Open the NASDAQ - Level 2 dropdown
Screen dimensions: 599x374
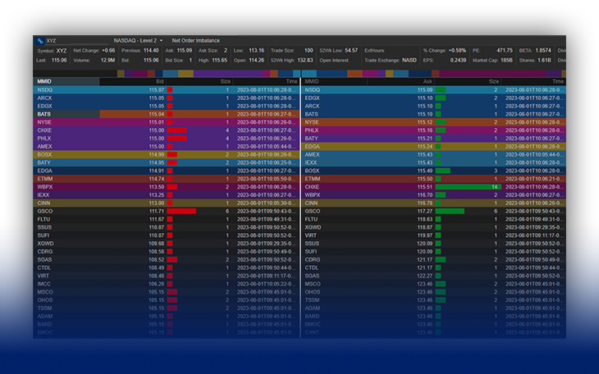pyautogui.click(x=138, y=39)
